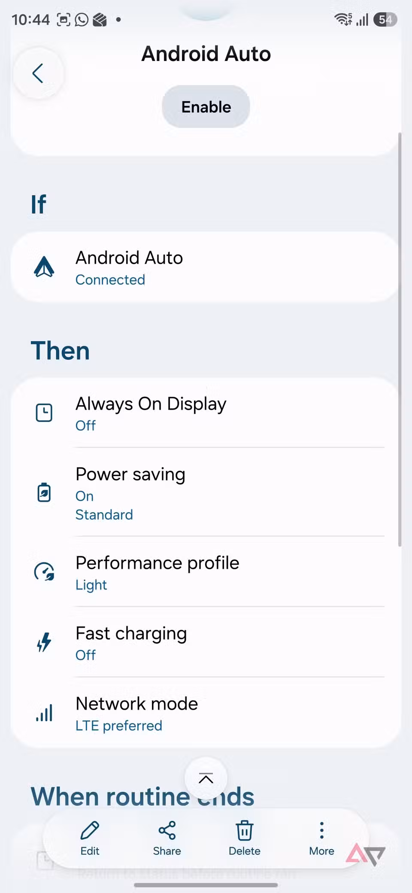Collapse using the upward chevron button
The width and height of the screenshot is (412, 893).
click(206, 778)
